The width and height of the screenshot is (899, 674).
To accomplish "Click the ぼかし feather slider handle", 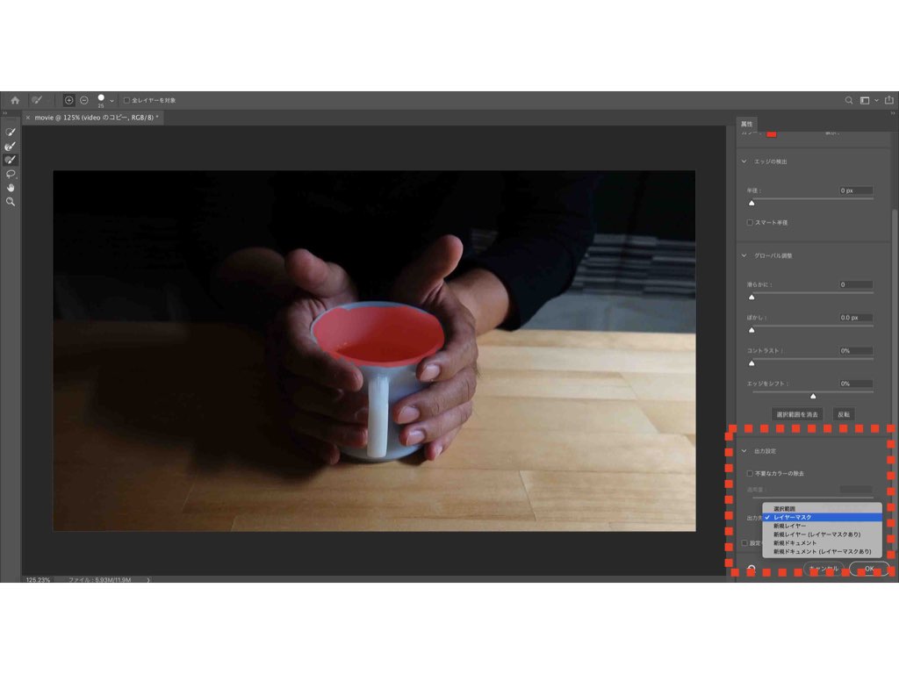I will pos(752,330).
